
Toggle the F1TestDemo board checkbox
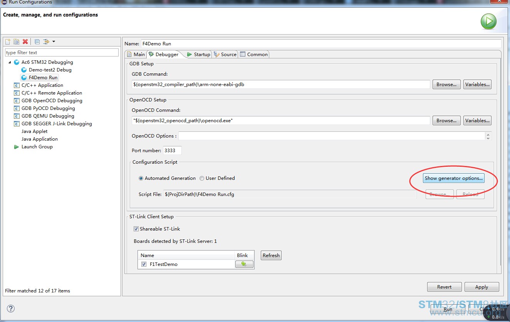pos(144,264)
